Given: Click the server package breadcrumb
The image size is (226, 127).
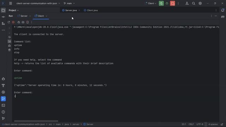Looking at the screenshot, I should (x=76, y=124).
